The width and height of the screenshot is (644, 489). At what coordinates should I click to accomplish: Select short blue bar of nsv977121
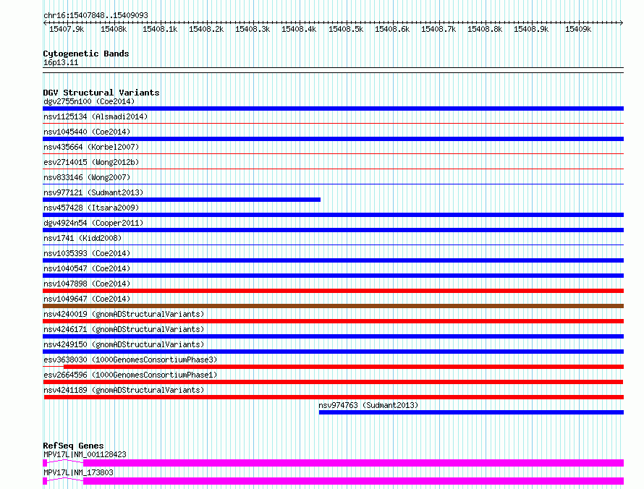[x=182, y=200]
